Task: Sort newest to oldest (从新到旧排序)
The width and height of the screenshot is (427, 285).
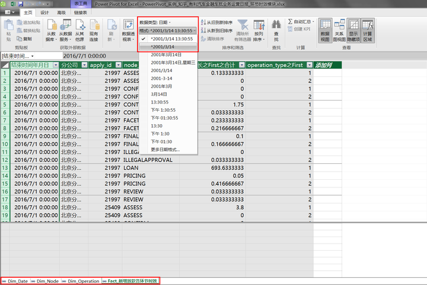Action: (x=217, y=31)
